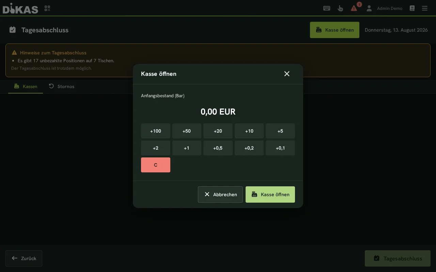This screenshot has width=436, height=272.
Task: Add +0,5 to the starting cash
Action: pos(218,148)
